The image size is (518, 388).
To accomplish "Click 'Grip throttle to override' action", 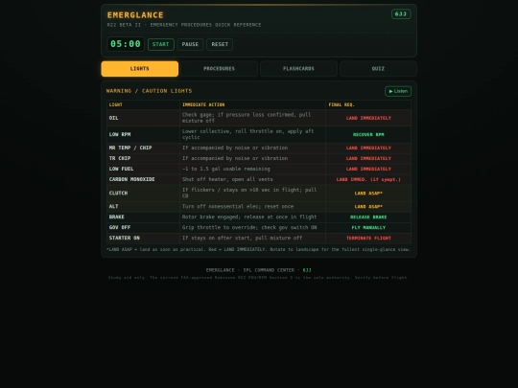I will pos(249,228).
